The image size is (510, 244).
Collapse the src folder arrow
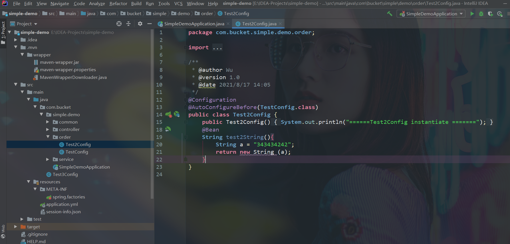coord(16,85)
